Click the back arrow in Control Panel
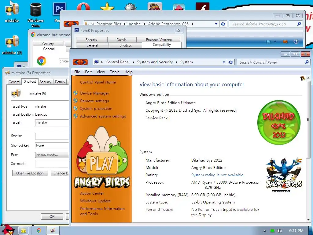 [76, 62]
